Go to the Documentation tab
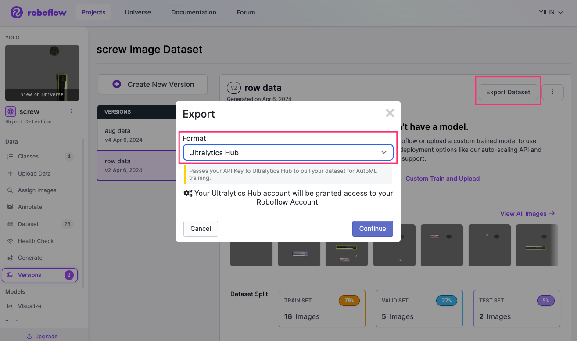 pos(194,12)
